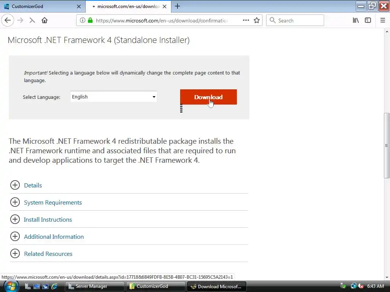Viewport: 390px width, 292px height.
Task: Open the Windows Start orb
Action: point(10,286)
